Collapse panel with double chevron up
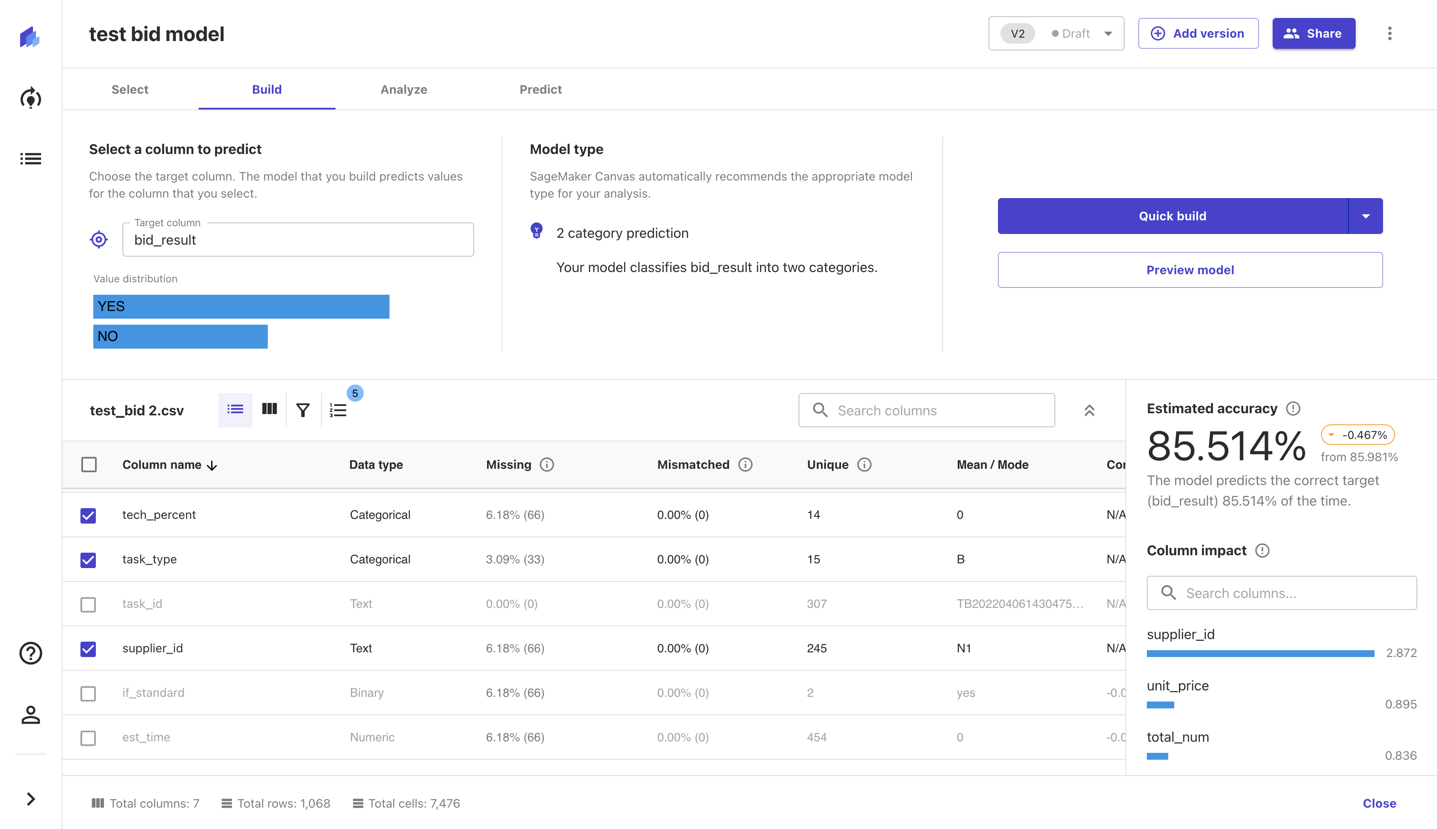Image resolution: width=1437 pixels, height=829 pixels. (x=1089, y=411)
